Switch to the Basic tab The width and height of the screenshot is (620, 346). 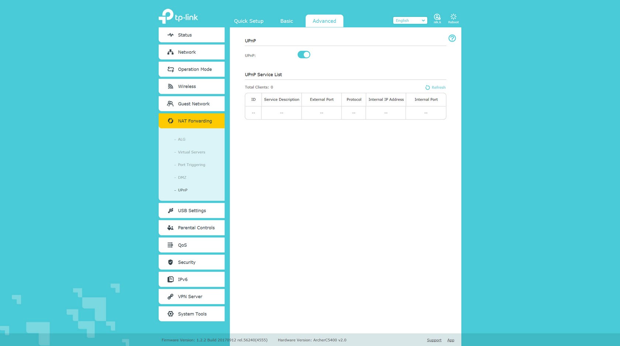(x=286, y=21)
